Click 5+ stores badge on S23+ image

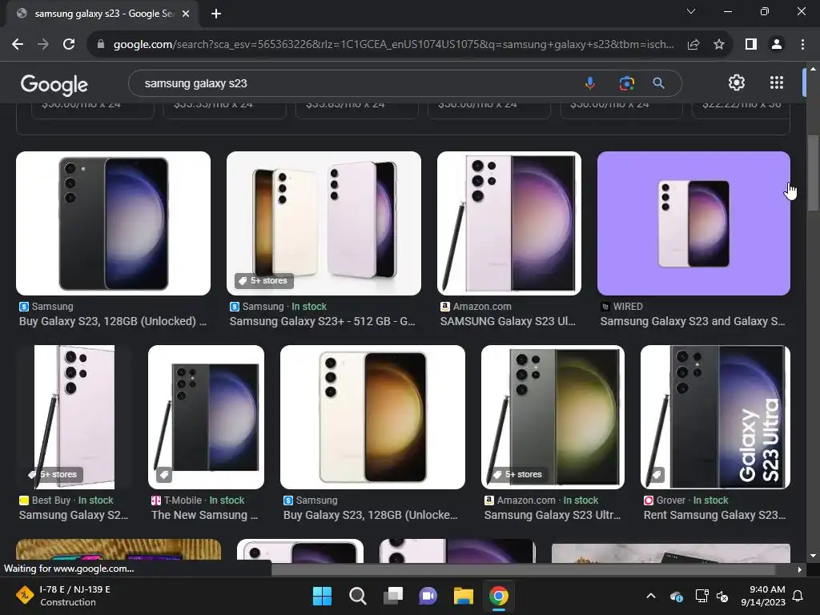[x=263, y=281]
